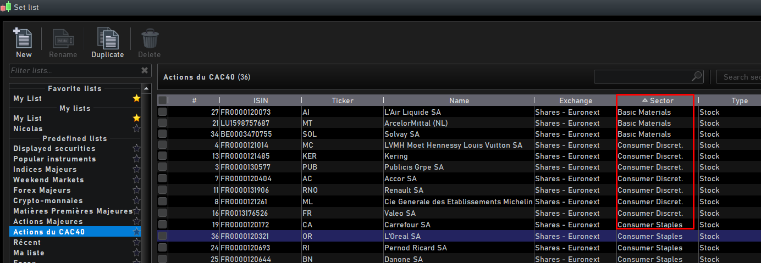761x263 pixels.
Task: Tick the select-all checkbox in table header
Action: pyautogui.click(x=162, y=100)
